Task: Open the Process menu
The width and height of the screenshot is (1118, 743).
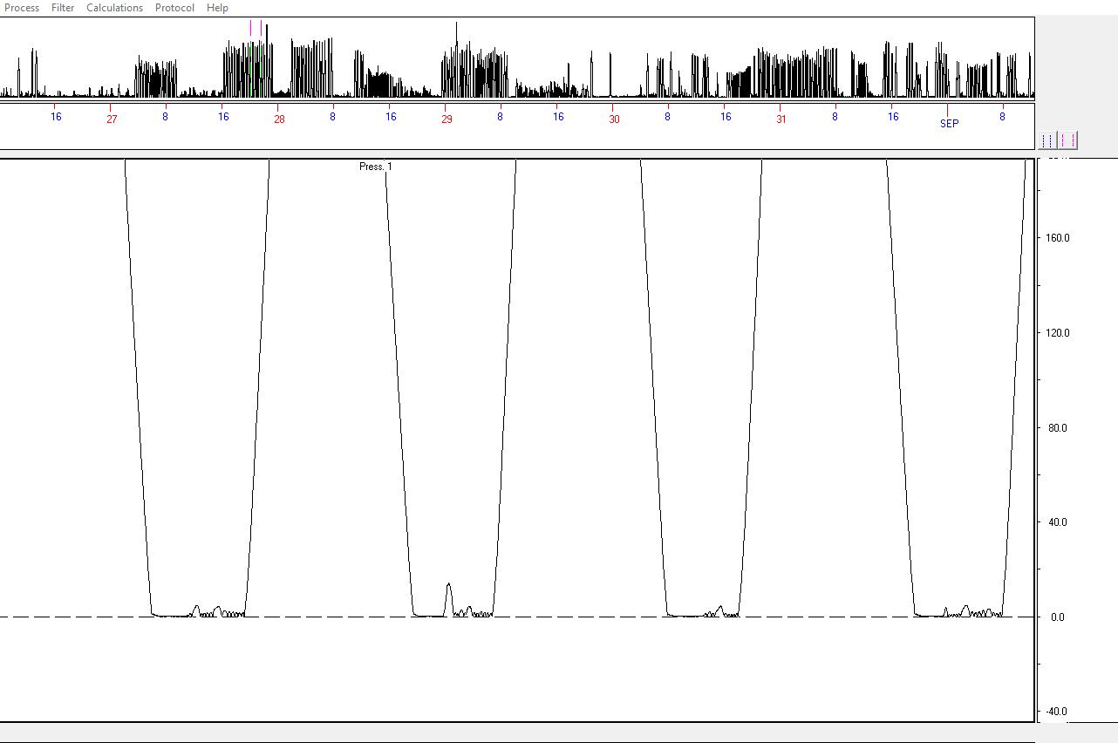Action: tap(22, 8)
